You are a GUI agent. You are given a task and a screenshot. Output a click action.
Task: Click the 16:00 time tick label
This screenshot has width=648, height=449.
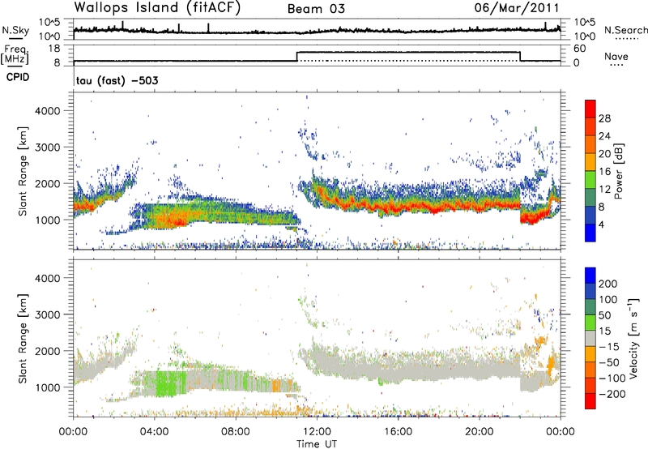[x=398, y=432]
